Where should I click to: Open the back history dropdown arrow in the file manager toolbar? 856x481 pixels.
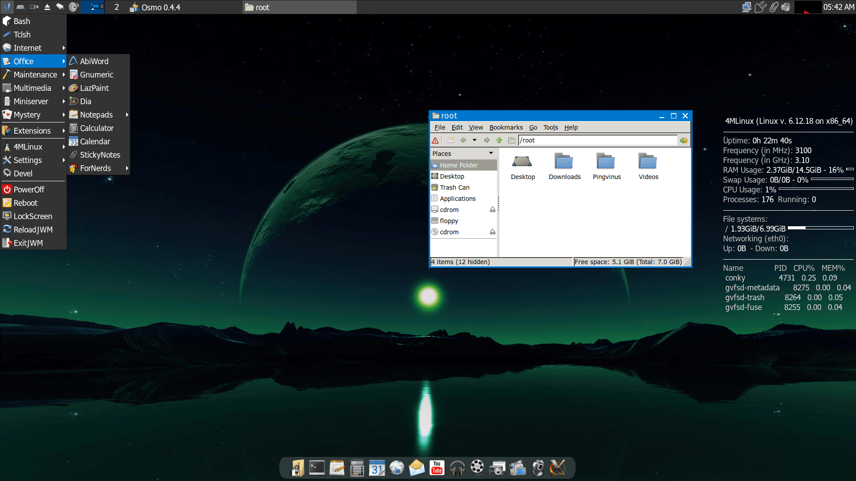tap(474, 140)
